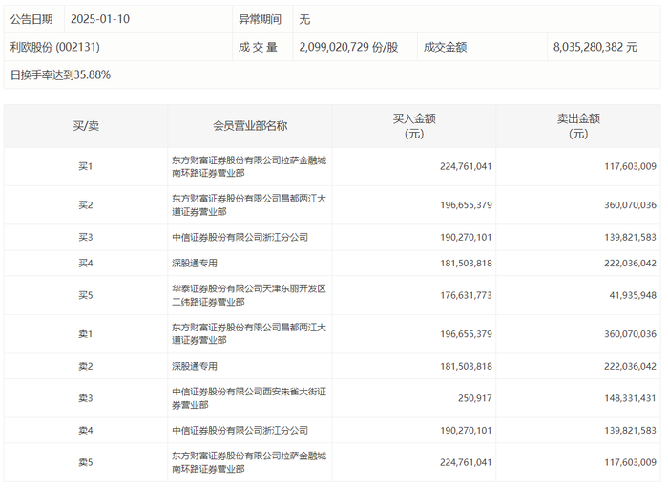
Task: Click the 成交量 label
Action: coord(258,47)
